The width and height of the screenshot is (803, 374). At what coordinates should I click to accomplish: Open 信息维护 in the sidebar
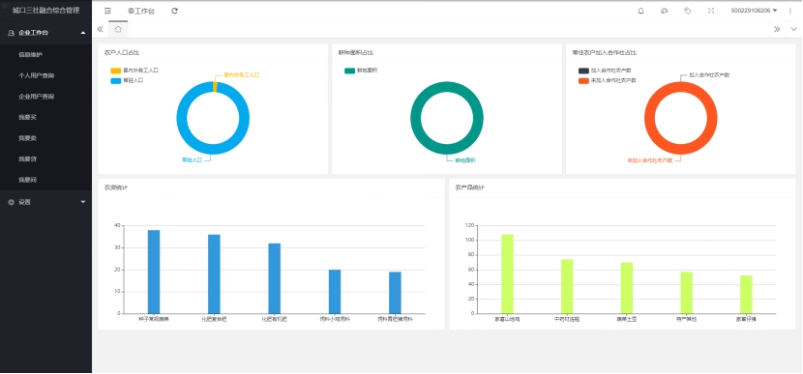pos(30,54)
